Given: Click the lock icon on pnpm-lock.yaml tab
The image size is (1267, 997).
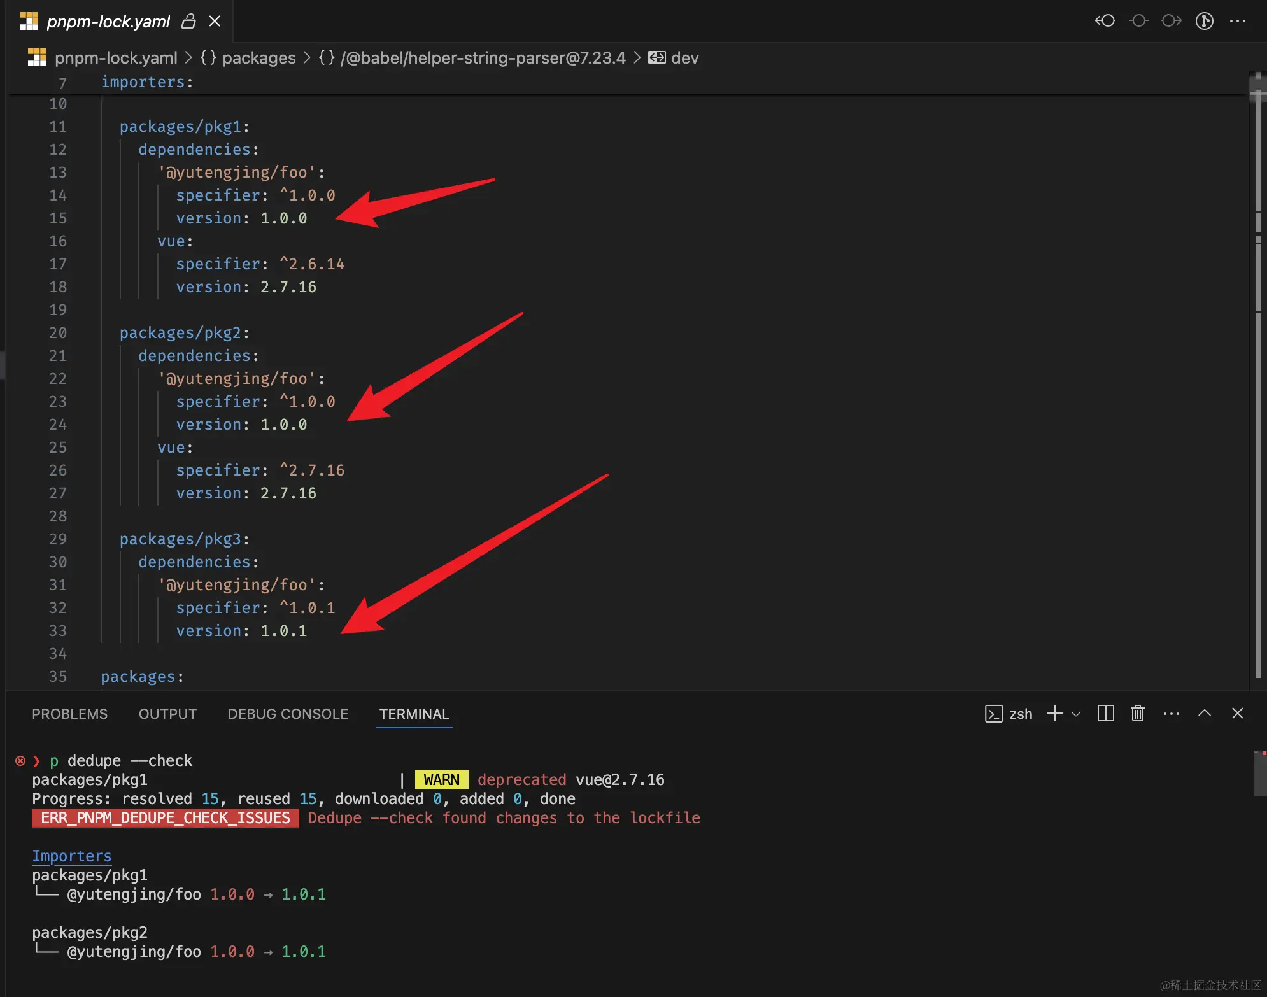Looking at the screenshot, I should (x=188, y=22).
